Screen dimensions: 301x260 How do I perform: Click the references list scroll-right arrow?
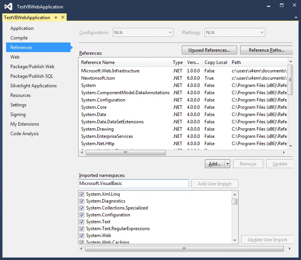pyautogui.click(x=284, y=153)
